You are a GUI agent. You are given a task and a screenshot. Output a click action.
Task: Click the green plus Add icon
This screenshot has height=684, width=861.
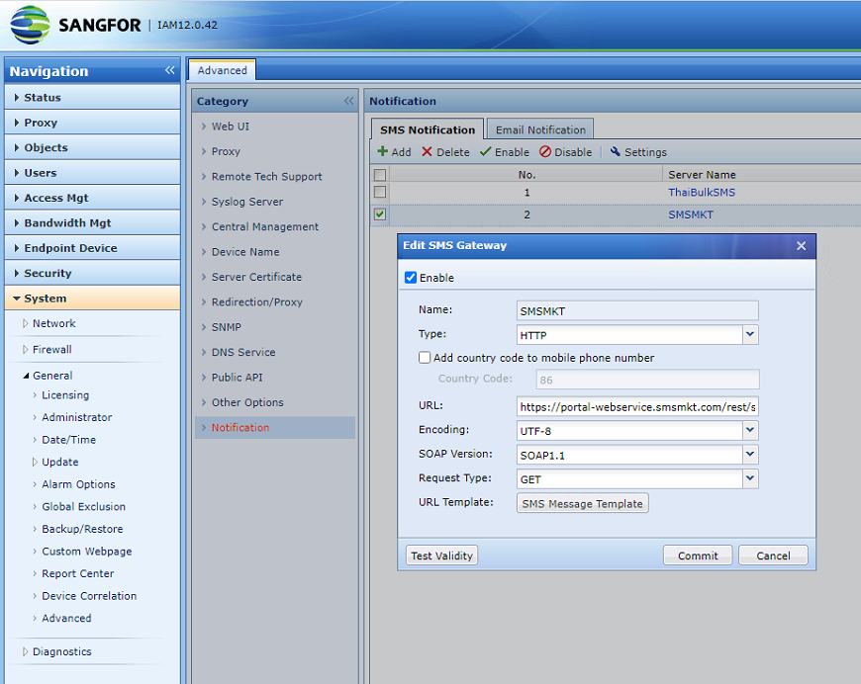click(383, 151)
